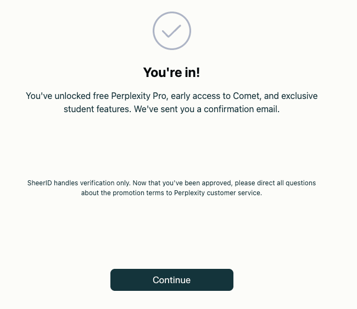
Task: Click the "SheerID" name in the disclaimer
Action: (40, 183)
